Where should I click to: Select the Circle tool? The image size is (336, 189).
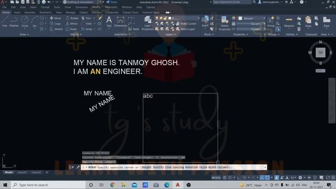pyautogui.click(x=25, y=22)
